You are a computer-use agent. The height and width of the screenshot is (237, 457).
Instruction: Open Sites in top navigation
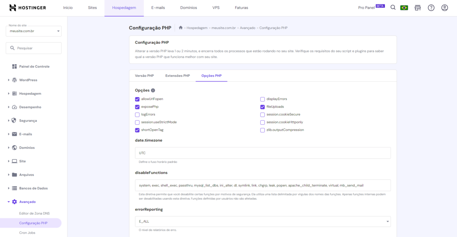tap(92, 8)
